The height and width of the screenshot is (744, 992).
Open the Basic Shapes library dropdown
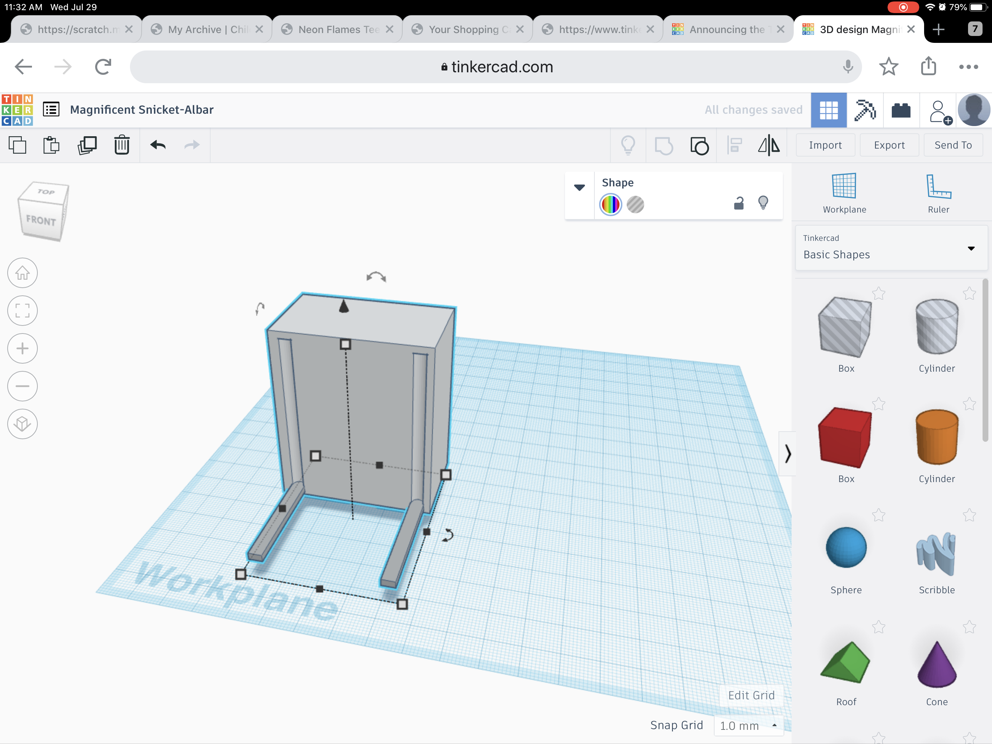click(891, 248)
